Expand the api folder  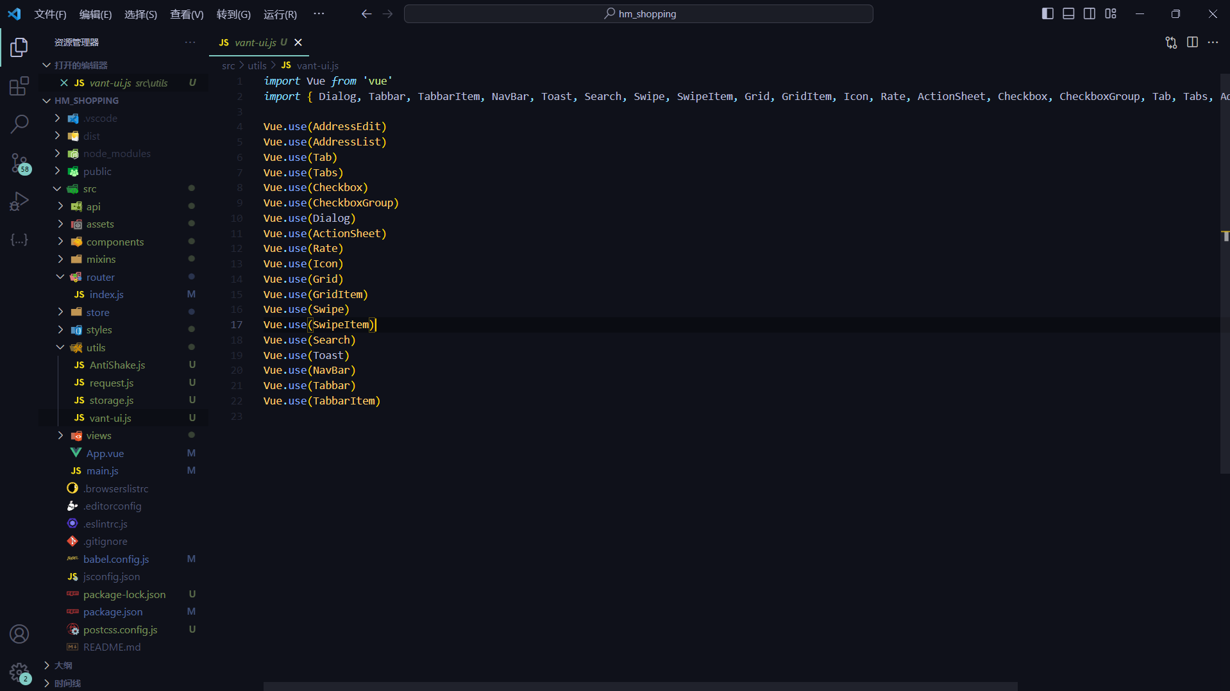click(x=123, y=206)
